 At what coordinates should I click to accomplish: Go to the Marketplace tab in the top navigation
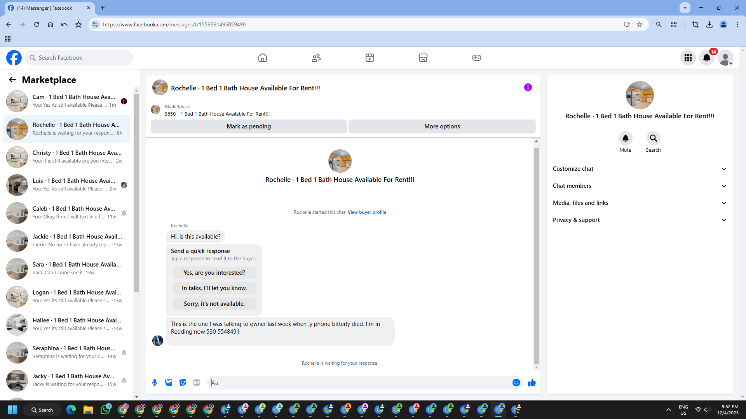[423, 58]
